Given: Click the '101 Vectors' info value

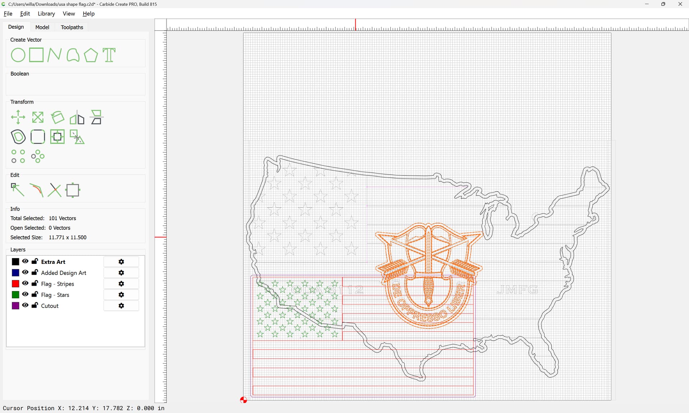Looking at the screenshot, I should (x=62, y=218).
